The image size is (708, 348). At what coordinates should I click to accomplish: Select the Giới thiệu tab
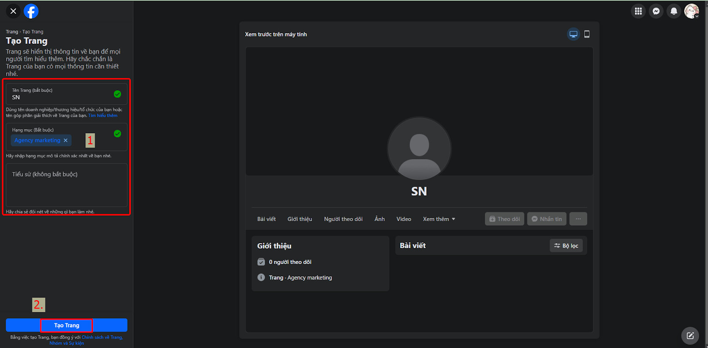[x=300, y=219]
